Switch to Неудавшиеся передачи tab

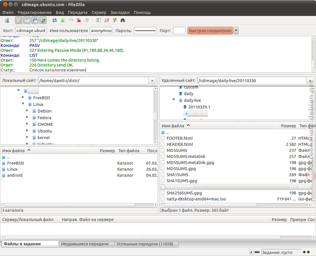(x=87, y=244)
